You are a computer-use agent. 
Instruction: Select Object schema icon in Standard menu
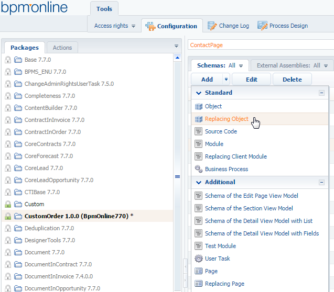(199, 106)
